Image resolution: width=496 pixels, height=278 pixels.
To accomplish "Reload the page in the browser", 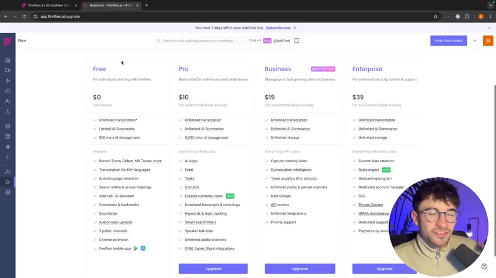I will (24, 16).
